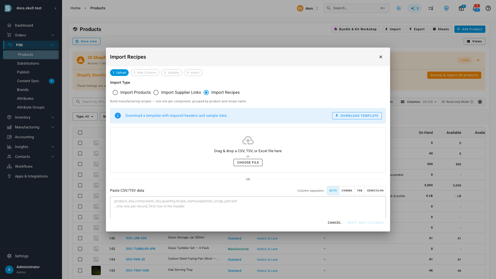
Task: Click the Administrator avatar
Action: coord(9,269)
